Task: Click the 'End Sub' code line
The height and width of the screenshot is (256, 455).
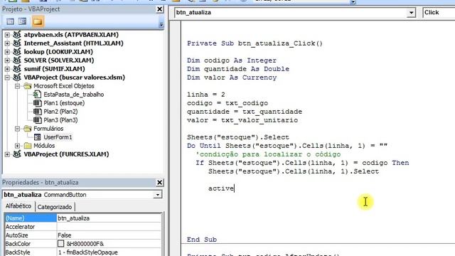Action: [202, 240]
